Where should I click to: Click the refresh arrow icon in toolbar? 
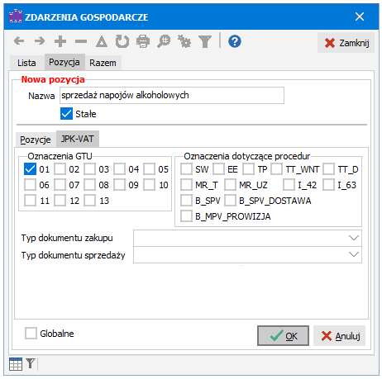tap(122, 41)
